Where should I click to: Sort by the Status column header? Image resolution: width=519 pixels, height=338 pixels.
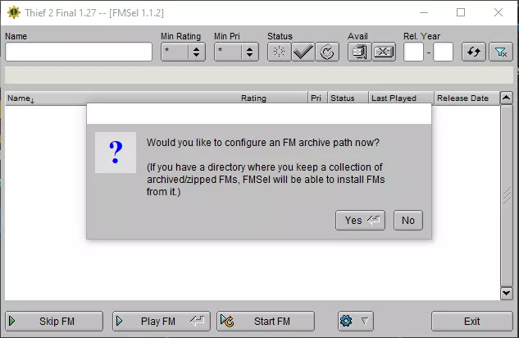[x=348, y=98]
